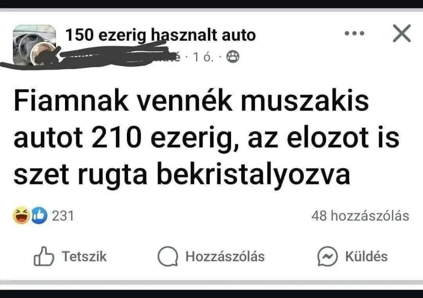Click the blue thumbs-up reaction icon

click(39, 216)
